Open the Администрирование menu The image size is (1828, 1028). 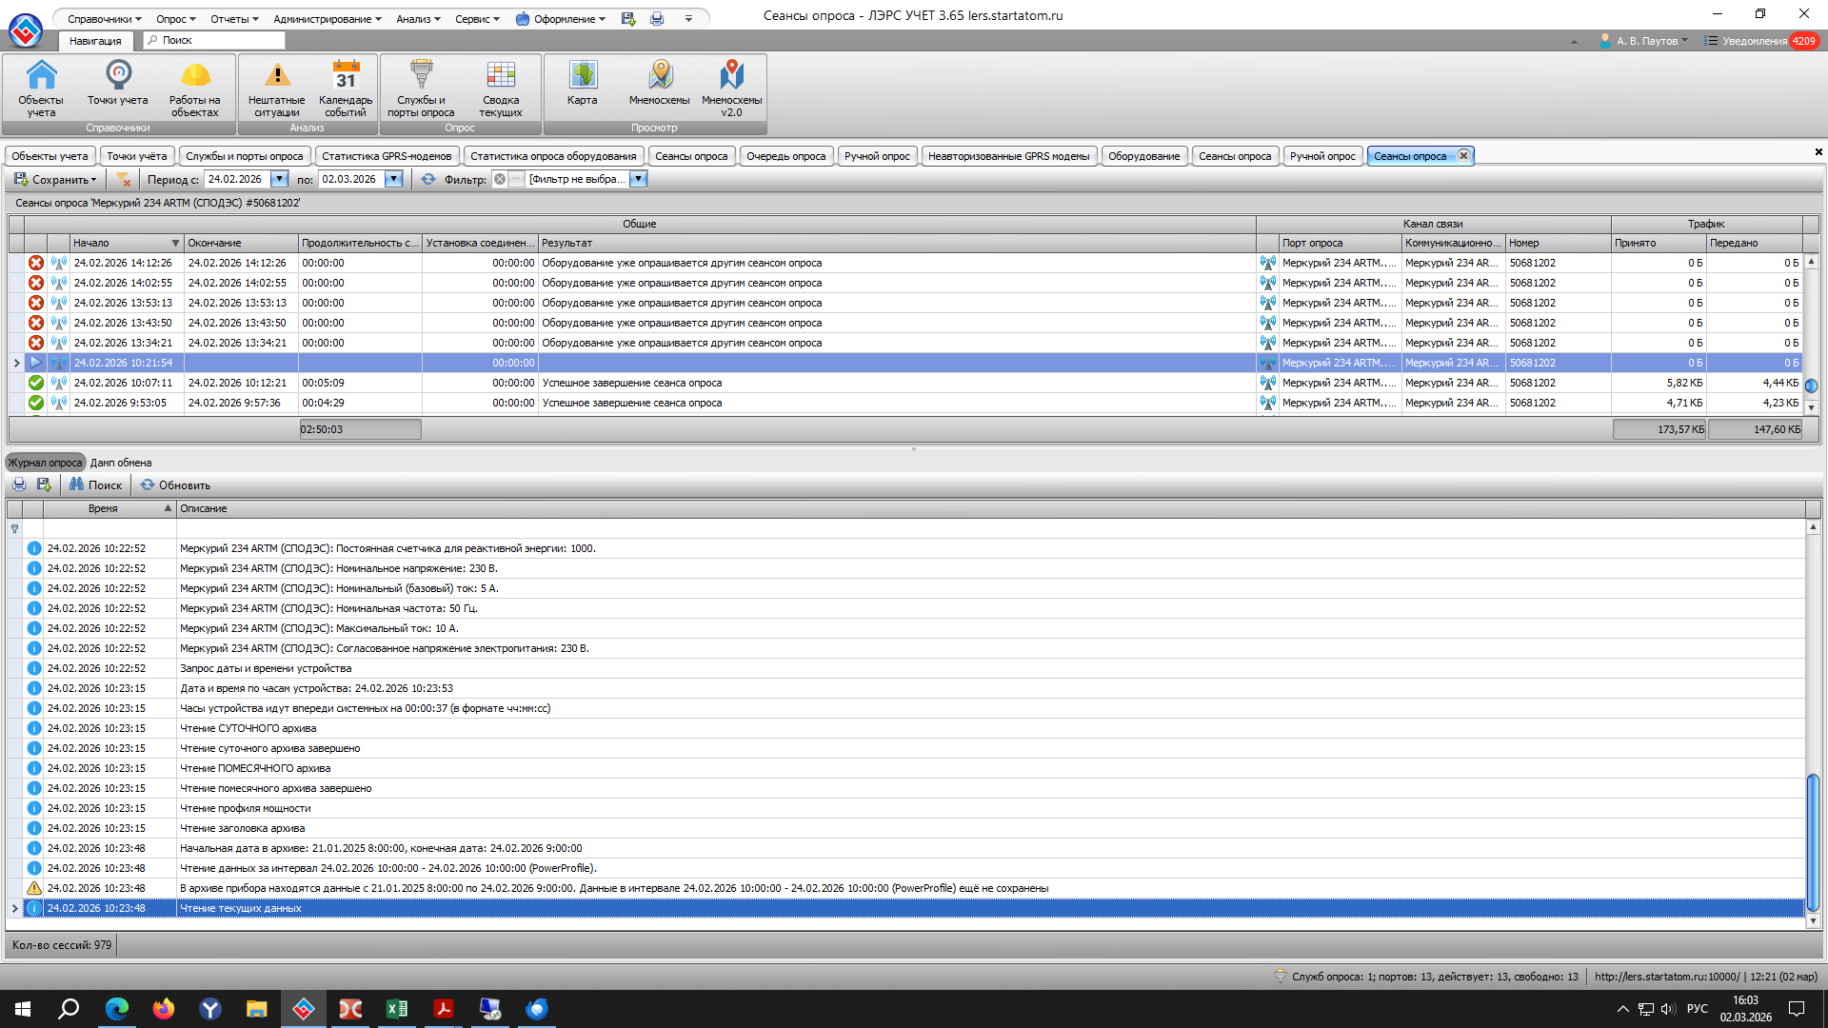tap(327, 19)
